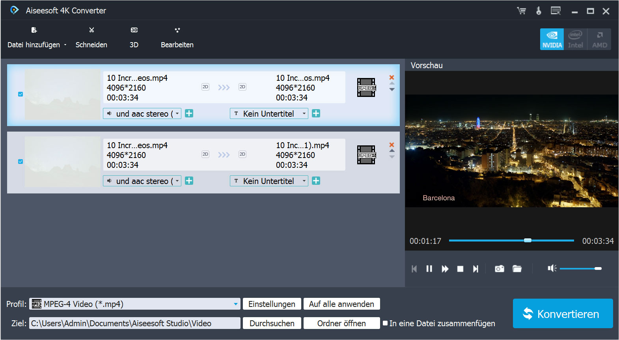Image resolution: width=619 pixels, height=340 pixels.
Task: Click source 2D badge in second row
Action: [x=205, y=154]
